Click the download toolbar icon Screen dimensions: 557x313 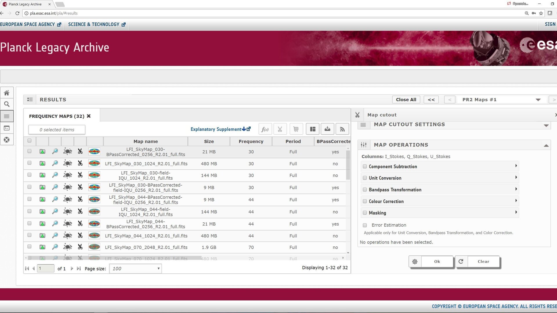click(x=327, y=129)
